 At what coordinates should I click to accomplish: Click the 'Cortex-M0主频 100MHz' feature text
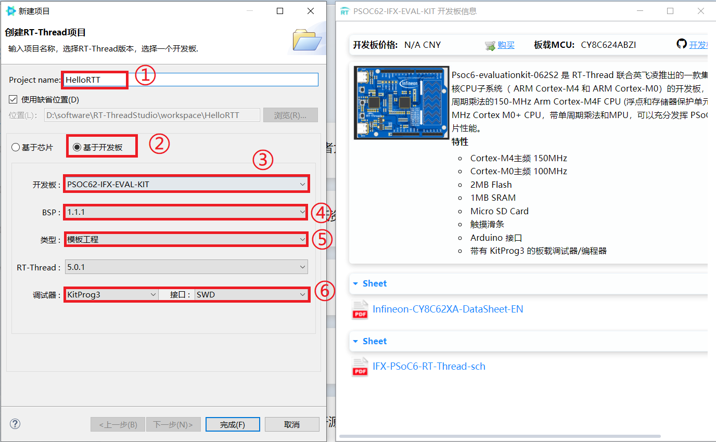(x=519, y=171)
